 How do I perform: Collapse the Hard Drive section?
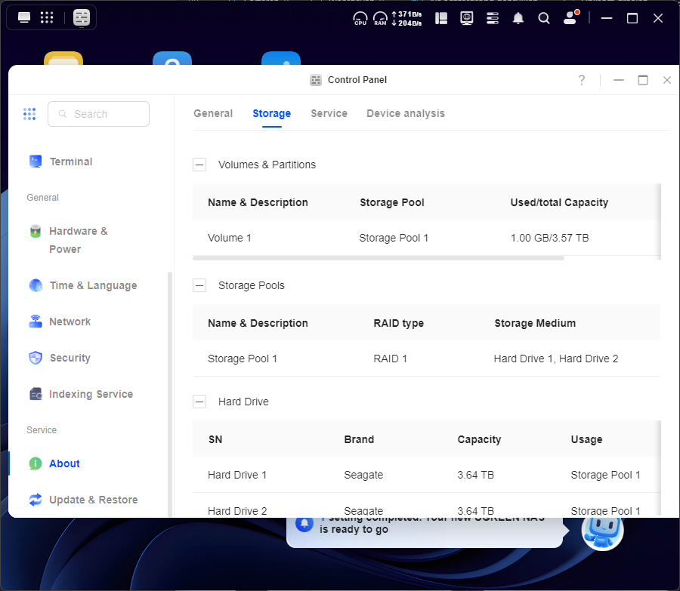click(199, 402)
